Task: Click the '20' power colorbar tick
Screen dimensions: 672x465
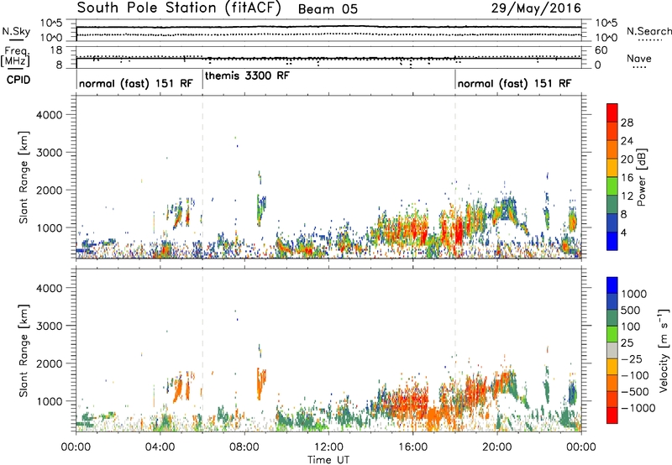Action: pos(627,159)
